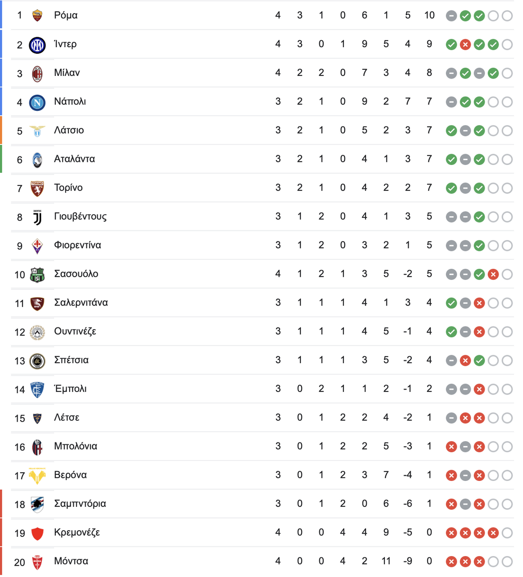Click Σασουόλο's red loss form indicator

coord(493,275)
